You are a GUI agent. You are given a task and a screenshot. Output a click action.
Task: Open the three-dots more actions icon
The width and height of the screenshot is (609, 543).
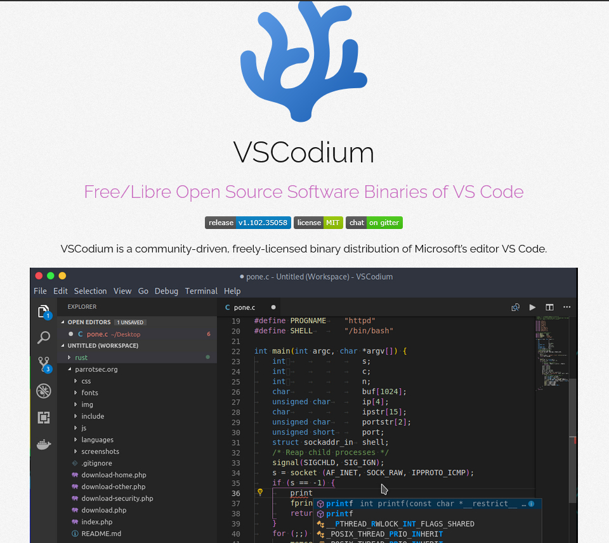pos(566,307)
